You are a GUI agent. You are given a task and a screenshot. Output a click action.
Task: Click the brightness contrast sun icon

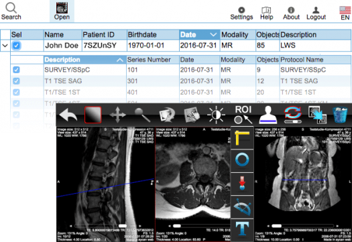coord(216,115)
